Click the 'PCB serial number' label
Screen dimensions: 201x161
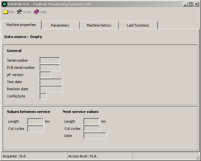(x=21, y=68)
